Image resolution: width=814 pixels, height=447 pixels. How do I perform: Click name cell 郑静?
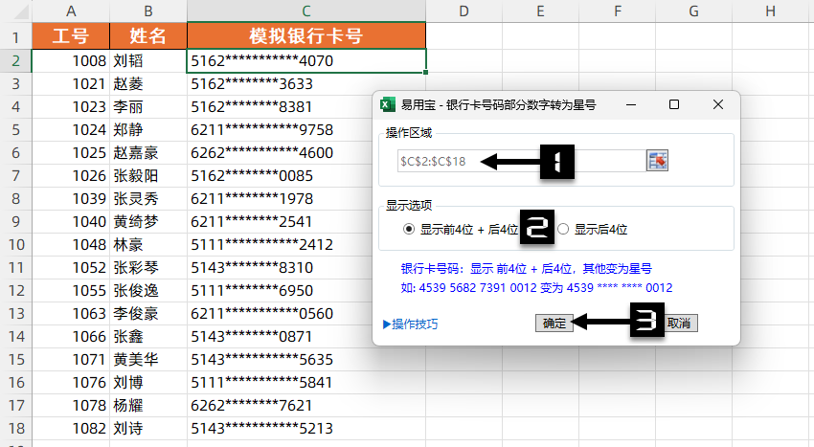point(147,130)
